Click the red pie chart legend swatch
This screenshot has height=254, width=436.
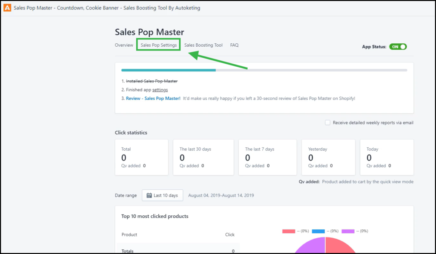[289, 231]
